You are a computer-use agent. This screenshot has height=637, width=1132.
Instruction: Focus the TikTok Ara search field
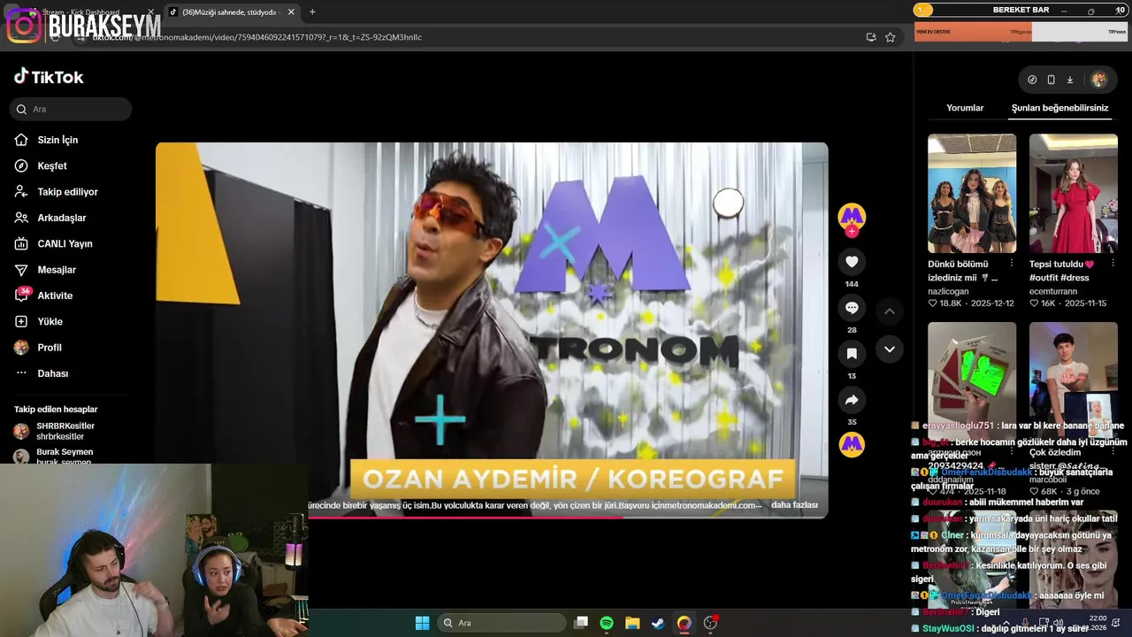pos(71,109)
